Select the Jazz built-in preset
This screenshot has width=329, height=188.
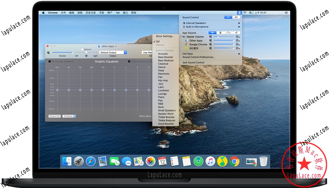[160, 84]
